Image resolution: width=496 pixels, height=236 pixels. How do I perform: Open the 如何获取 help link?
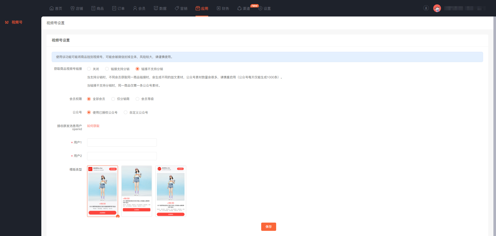[93, 126]
